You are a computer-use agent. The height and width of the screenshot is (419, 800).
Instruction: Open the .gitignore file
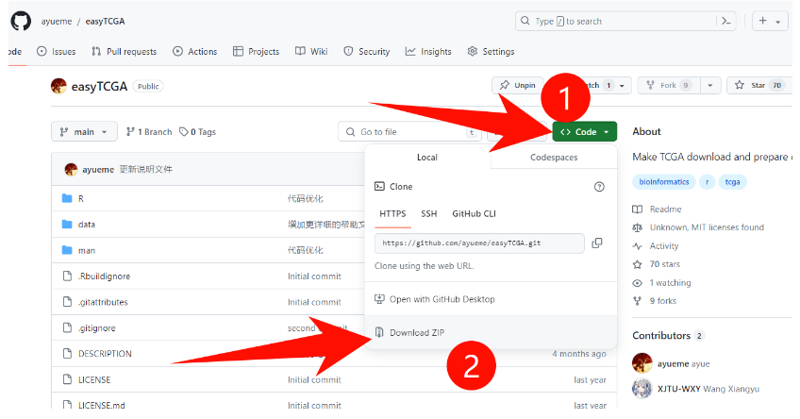tap(96, 328)
